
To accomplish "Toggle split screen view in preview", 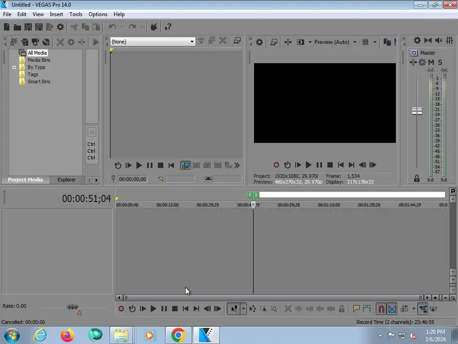I will pos(300,42).
